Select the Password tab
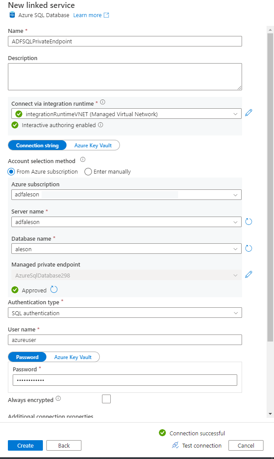 [x=27, y=357]
